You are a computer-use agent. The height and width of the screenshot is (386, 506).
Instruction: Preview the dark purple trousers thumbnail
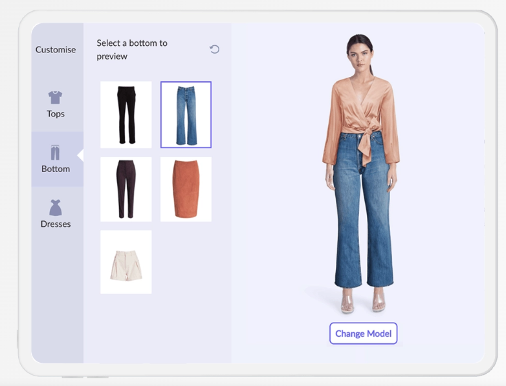point(126,189)
